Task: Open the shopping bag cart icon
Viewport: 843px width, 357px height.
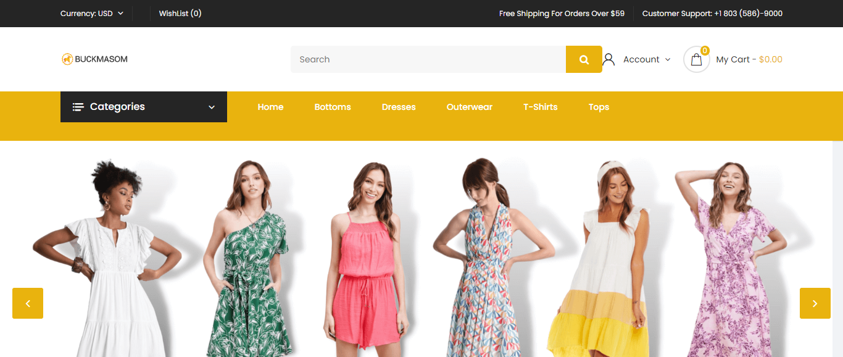Action: click(696, 60)
